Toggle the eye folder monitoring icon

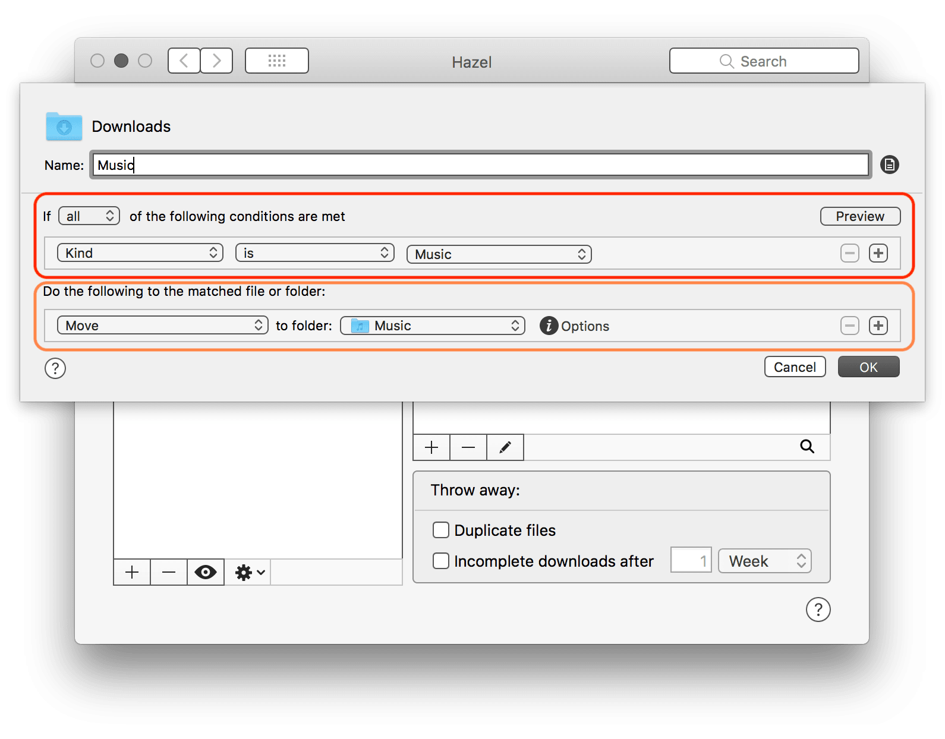[x=205, y=572]
